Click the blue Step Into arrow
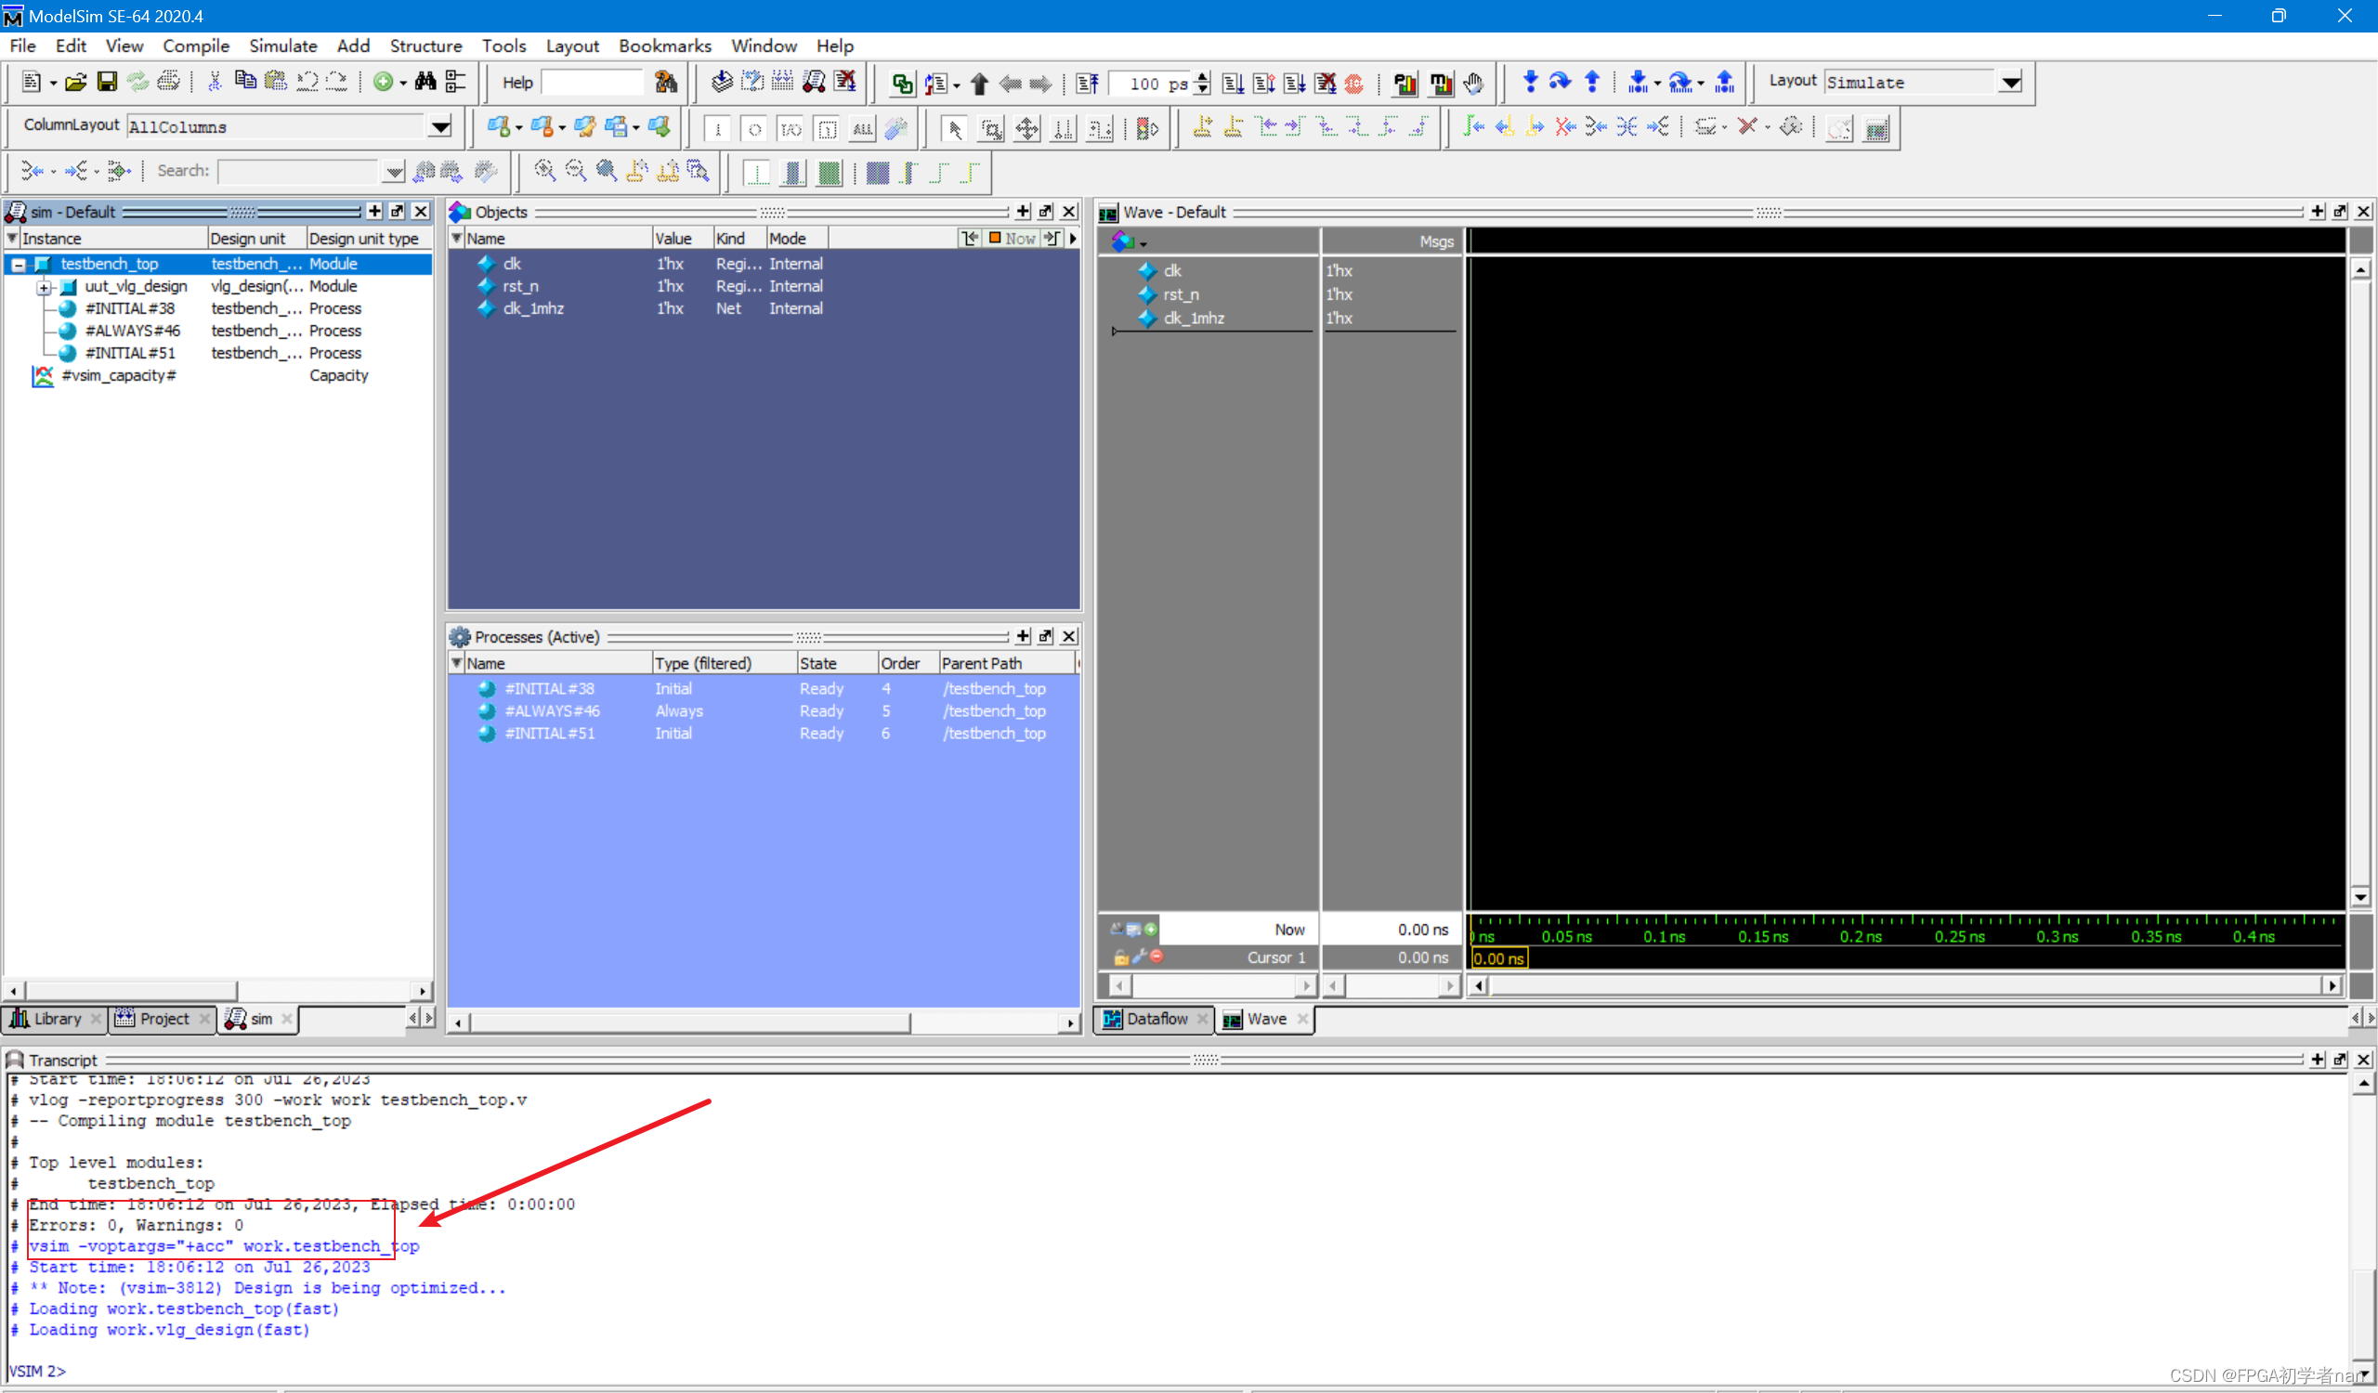The height and width of the screenshot is (1393, 2378). [x=1530, y=82]
